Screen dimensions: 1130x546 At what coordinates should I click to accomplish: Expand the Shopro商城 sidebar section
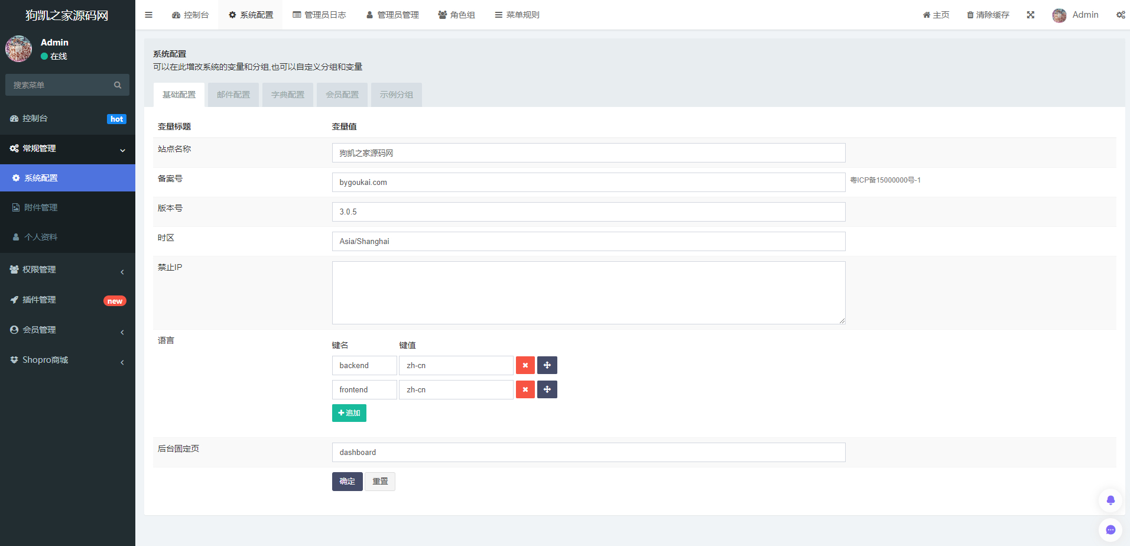point(67,360)
